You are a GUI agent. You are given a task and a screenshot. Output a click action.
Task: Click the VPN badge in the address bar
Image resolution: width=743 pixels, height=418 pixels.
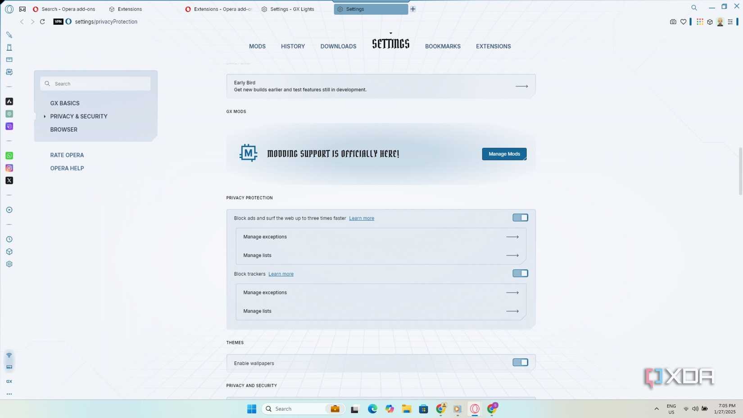pyautogui.click(x=58, y=21)
